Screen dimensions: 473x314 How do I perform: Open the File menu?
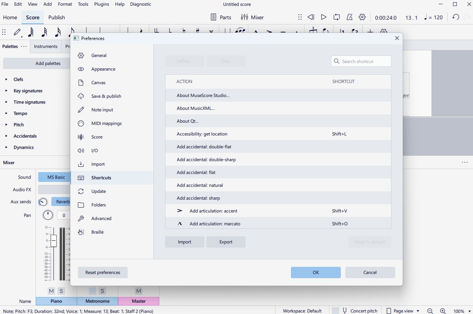pos(5,4)
